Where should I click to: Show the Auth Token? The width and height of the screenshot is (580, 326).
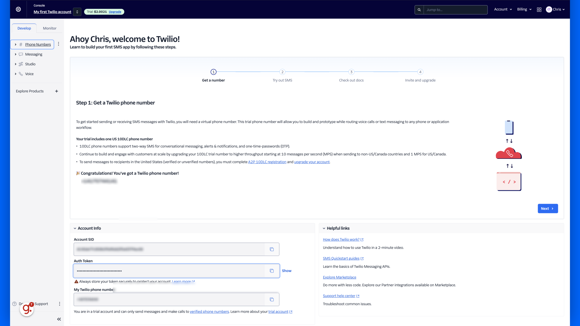point(287,271)
